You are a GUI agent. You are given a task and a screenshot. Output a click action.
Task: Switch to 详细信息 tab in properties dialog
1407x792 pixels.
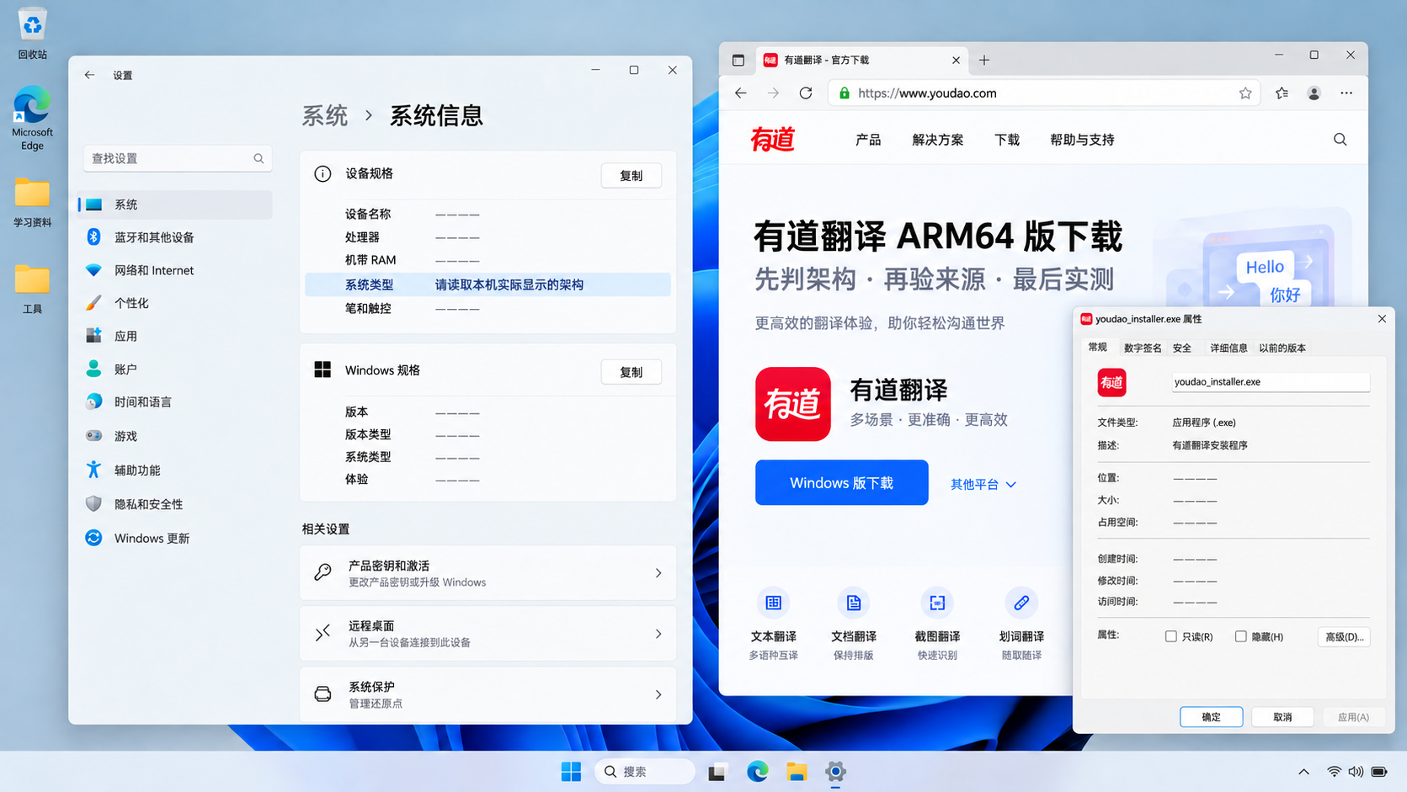[1228, 348]
